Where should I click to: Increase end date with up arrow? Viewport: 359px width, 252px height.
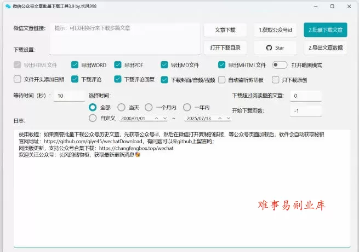tap(220, 118)
